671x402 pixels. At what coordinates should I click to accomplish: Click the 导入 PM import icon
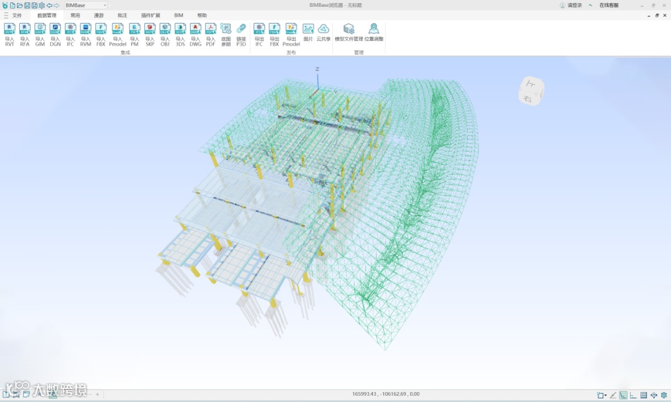click(x=134, y=35)
